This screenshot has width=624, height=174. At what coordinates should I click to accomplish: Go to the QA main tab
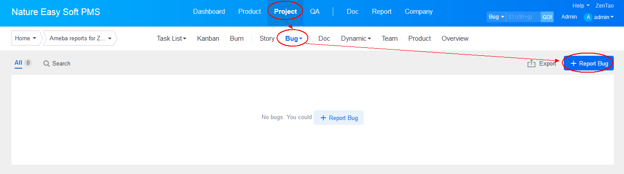(x=315, y=12)
